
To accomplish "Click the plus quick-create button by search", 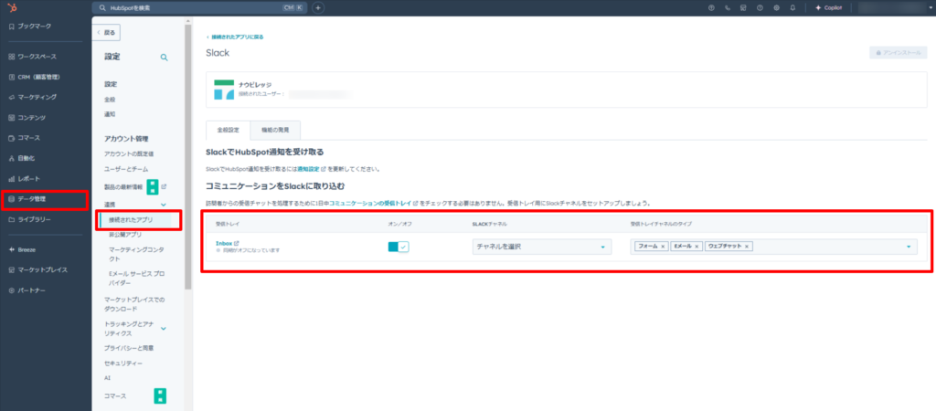I will (x=318, y=7).
